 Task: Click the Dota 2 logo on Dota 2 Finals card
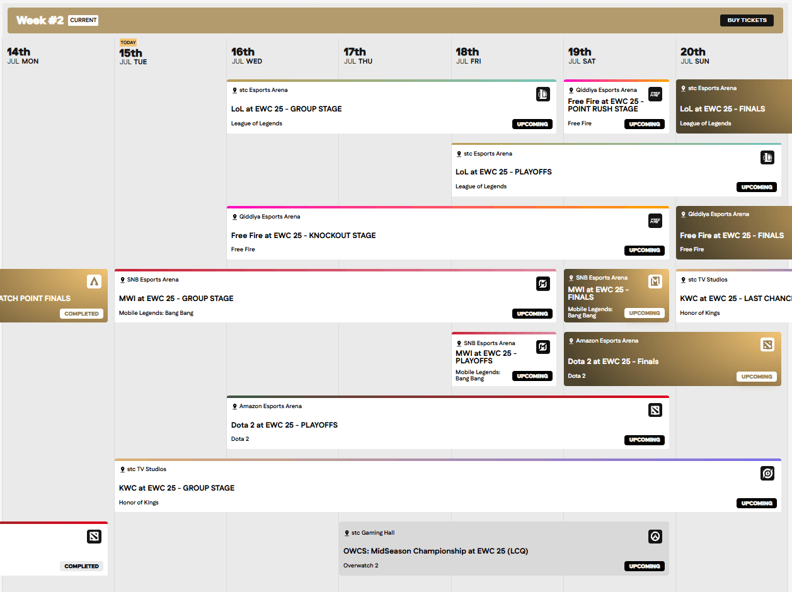[x=767, y=344]
